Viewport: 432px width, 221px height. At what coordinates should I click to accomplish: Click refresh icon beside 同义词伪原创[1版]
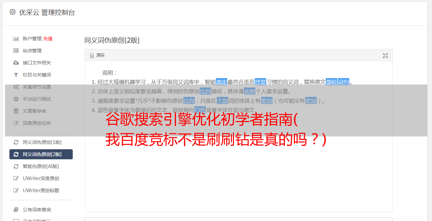tap(16, 142)
